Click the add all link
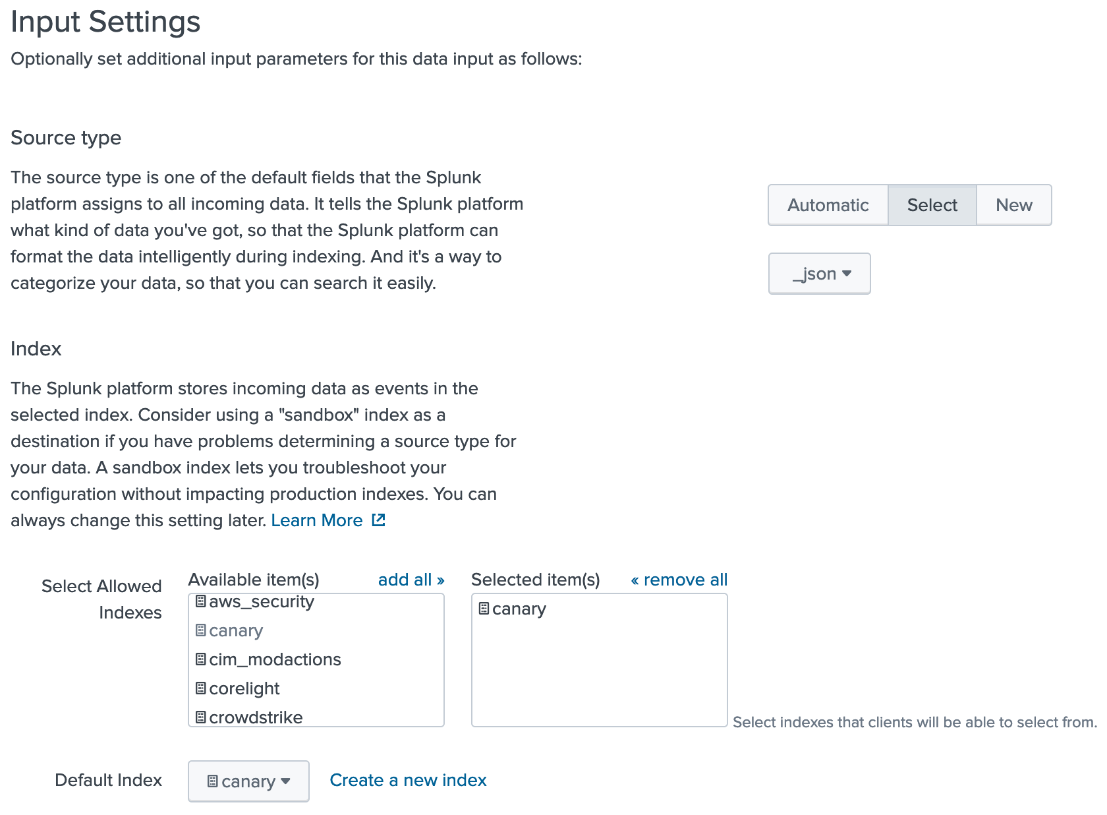 (x=411, y=580)
